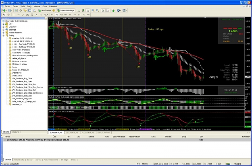Select 'Close all open and pending orders' script
This screenshot has width=252, height=166.
coord(25,55)
